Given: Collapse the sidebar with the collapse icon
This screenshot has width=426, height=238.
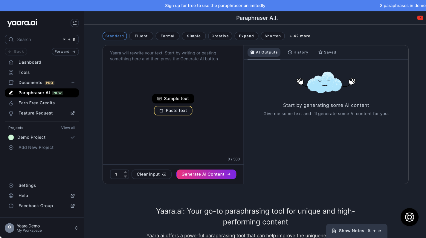Looking at the screenshot, I should point(74,23).
